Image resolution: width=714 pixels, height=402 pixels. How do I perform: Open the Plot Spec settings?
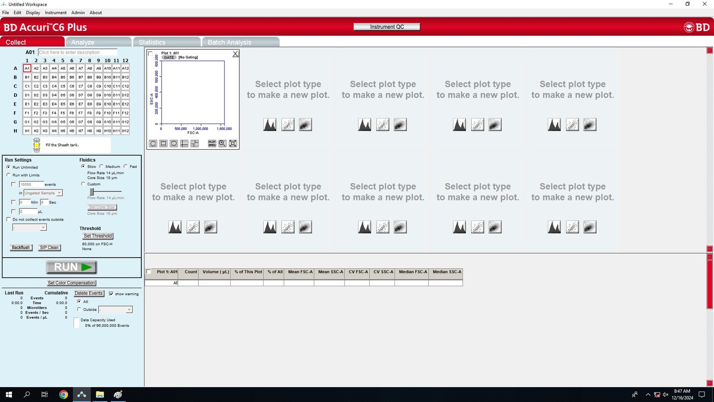[x=212, y=144]
